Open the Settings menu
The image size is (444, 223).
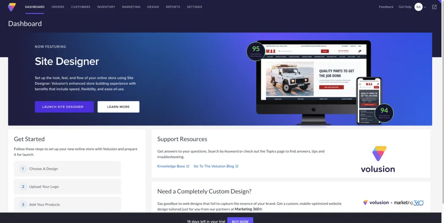[195, 7]
